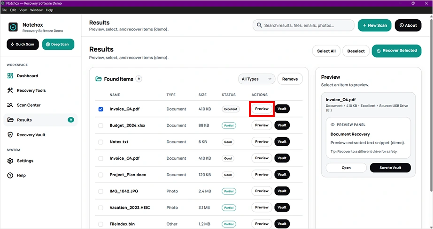Viewport: 433px width, 229px height.
Task: Open the Recovery Vault shield icon
Action: click(x=10, y=135)
